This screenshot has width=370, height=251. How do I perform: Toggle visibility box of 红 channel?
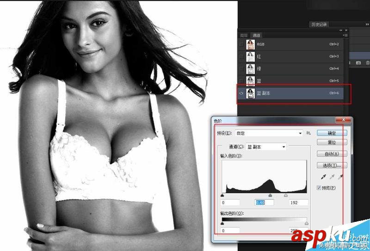241,56
